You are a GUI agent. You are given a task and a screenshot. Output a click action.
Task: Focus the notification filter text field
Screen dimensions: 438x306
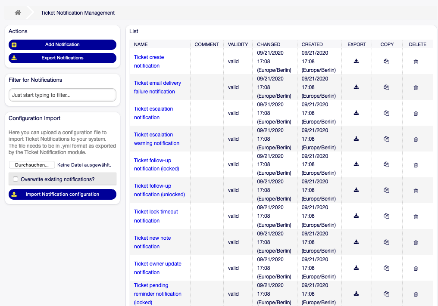click(x=63, y=95)
